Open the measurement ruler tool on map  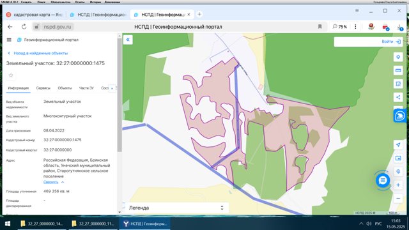(x=398, y=70)
